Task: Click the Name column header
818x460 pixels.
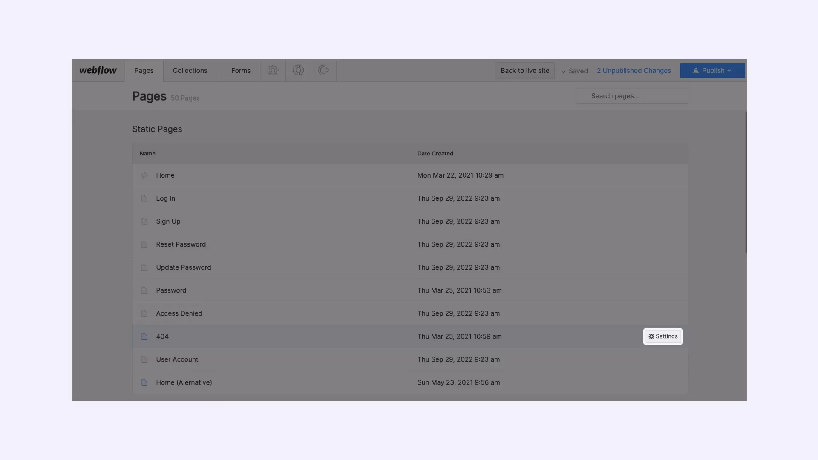Action: pos(147,154)
